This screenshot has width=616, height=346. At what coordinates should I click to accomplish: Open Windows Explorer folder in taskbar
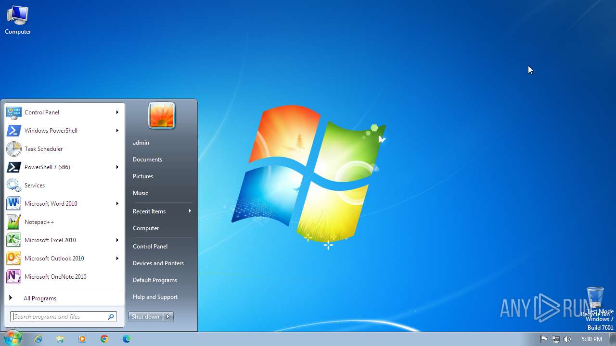(60, 339)
